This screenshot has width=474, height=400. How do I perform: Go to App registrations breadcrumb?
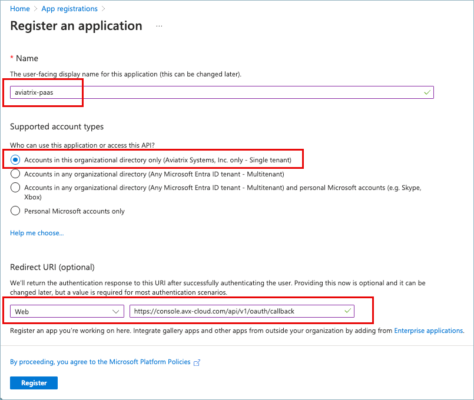(69, 8)
